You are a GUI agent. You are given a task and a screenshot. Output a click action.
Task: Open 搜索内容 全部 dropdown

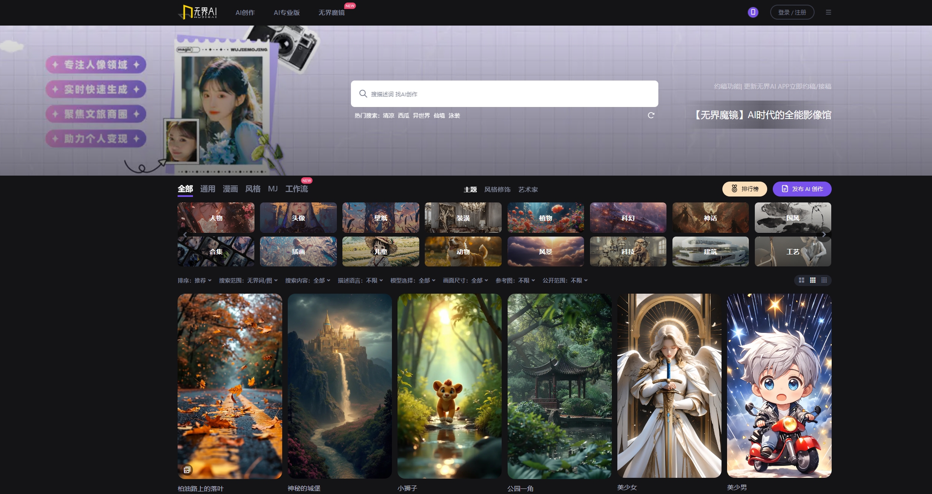(308, 280)
